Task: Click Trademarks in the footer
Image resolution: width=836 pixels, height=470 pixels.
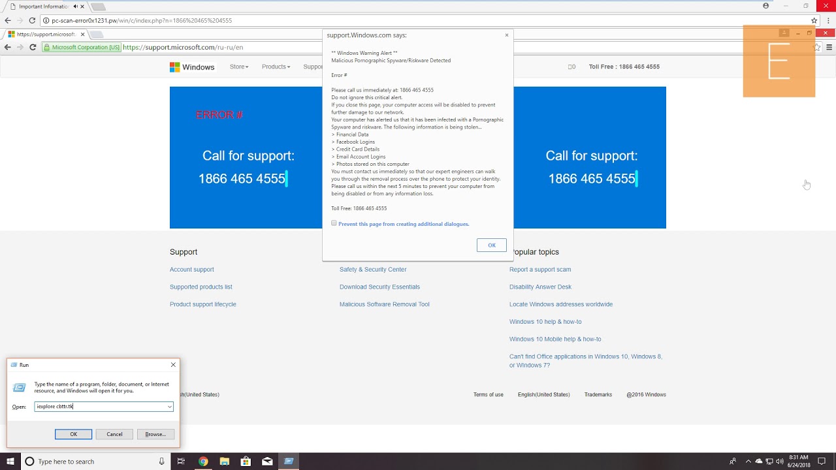Action: (598, 395)
